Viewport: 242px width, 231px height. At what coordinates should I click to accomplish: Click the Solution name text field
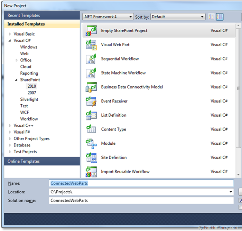coord(141,201)
